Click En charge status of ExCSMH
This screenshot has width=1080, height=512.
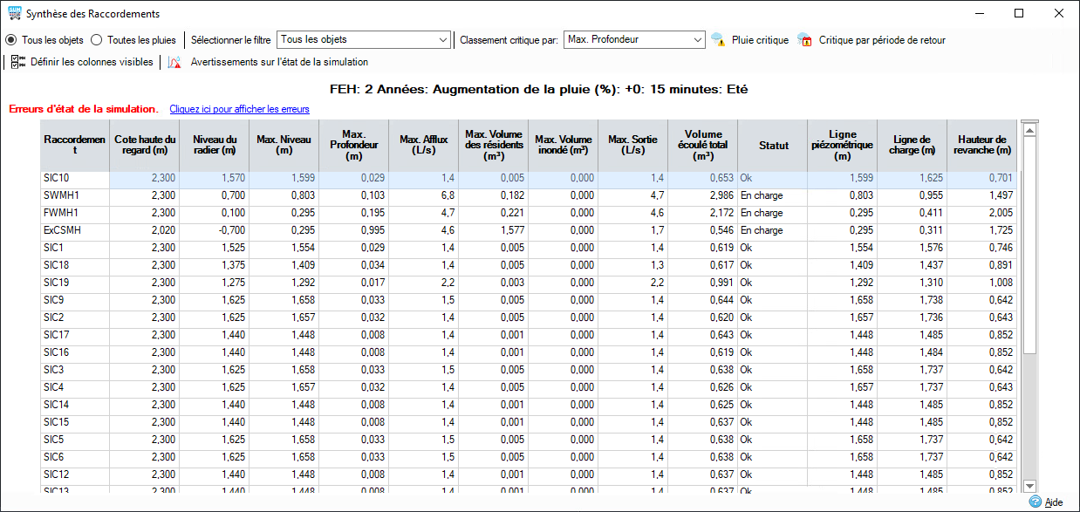coord(762,230)
